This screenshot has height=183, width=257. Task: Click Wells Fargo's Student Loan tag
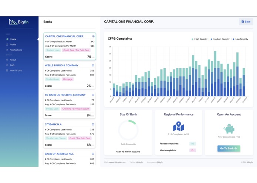(53, 79)
